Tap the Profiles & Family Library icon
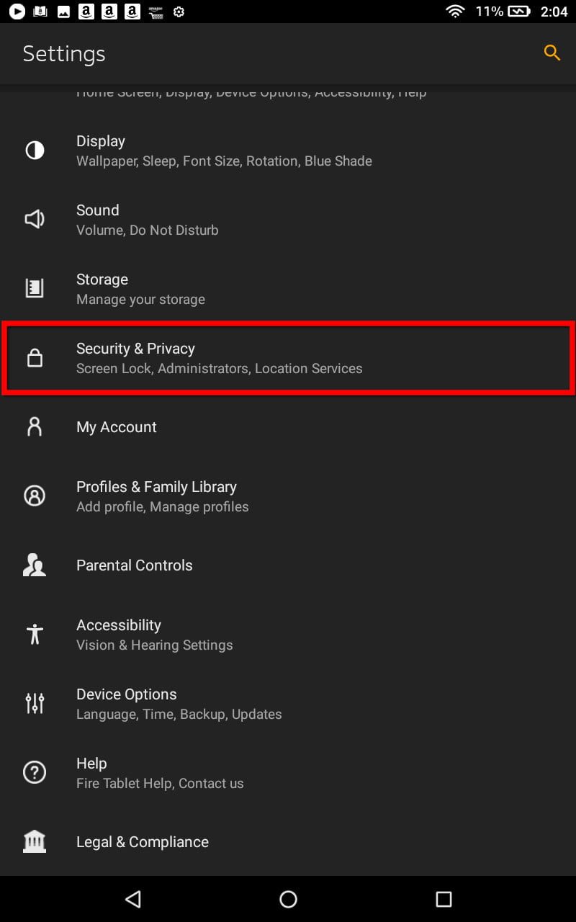 tap(35, 496)
